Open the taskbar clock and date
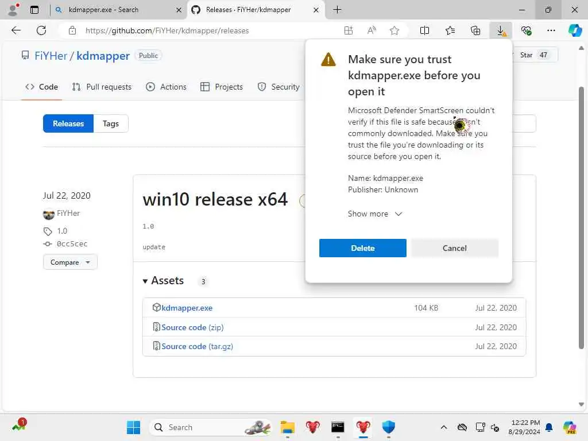The width and height of the screenshot is (588, 441). pos(524,427)
